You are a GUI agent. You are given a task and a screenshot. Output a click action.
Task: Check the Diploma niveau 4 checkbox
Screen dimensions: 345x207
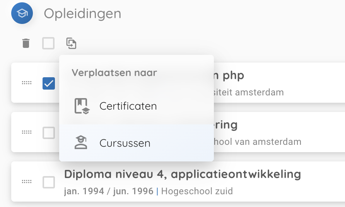[49, 182]
